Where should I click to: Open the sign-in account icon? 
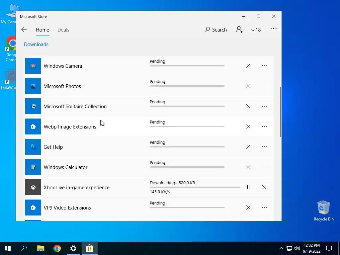[239, 30]
